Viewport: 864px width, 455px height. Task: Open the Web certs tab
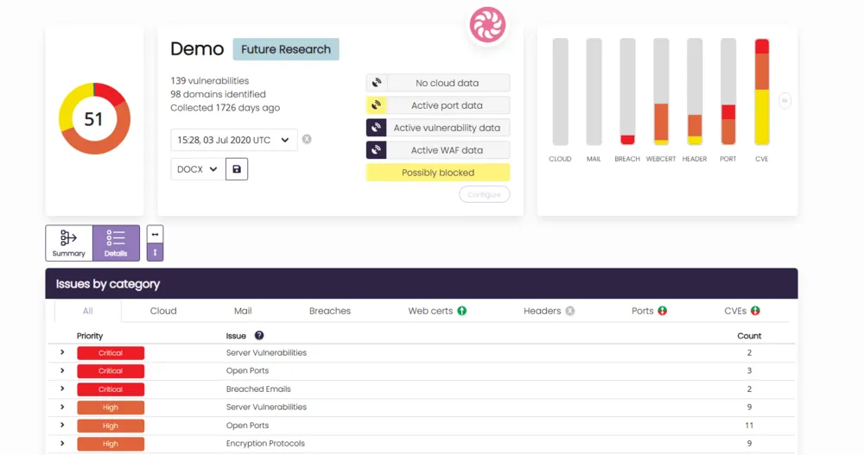coord(436,311)
